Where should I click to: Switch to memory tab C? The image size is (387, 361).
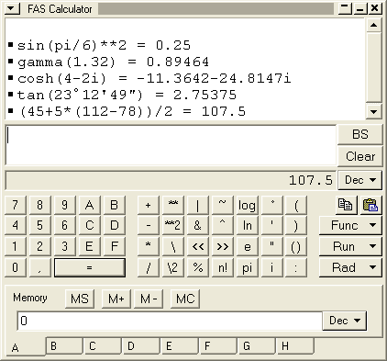coord(103,346)
